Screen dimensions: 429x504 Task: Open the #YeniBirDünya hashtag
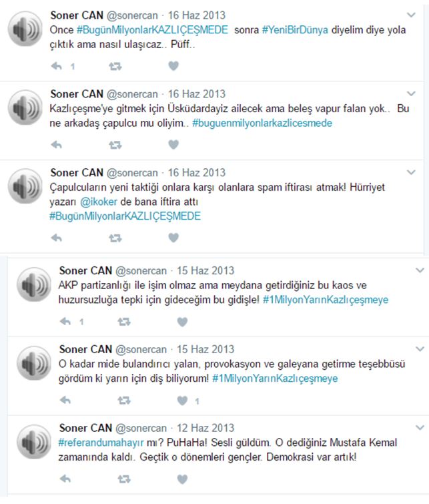[x=295, y=30]
